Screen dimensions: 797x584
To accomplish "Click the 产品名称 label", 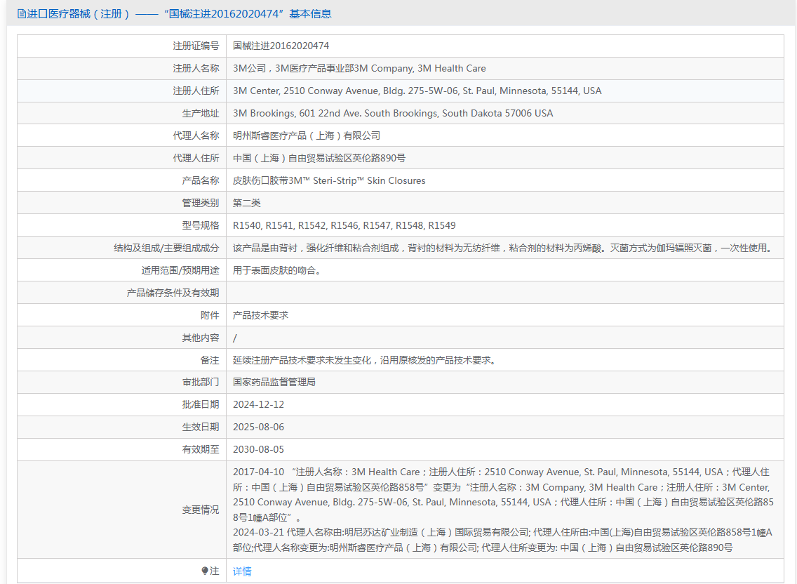I will (x=200, y=180).
